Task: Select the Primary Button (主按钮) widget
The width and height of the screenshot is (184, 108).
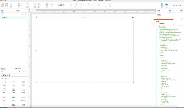Action: click(14, 98)
